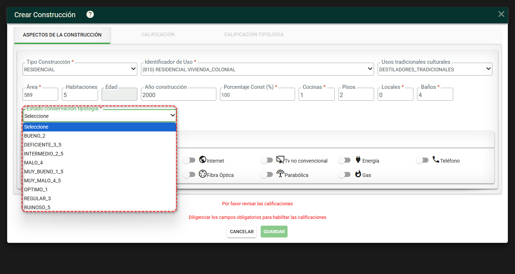The width and height of the screenshot is (515, 274).
Task: Choose INTERMEDIO_2_5 from the list
Action: (x=100, y=154)
